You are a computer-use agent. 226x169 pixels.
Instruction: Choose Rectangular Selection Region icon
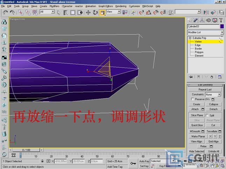[73, 13]
